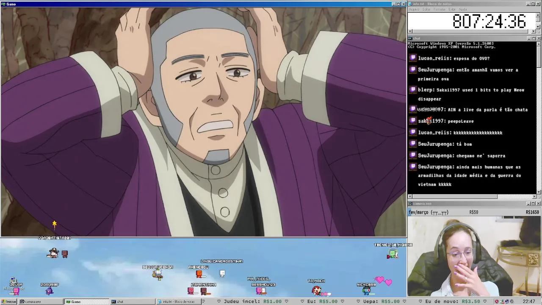This screenshot has width=542, height=305.
Task: Click 'Judeu incel: R$1.00' ticker entry
Action: click(253, 302)
